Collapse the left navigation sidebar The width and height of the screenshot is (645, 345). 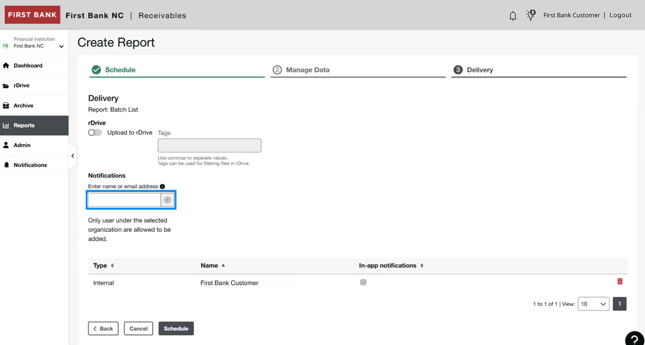coord(72,156)
